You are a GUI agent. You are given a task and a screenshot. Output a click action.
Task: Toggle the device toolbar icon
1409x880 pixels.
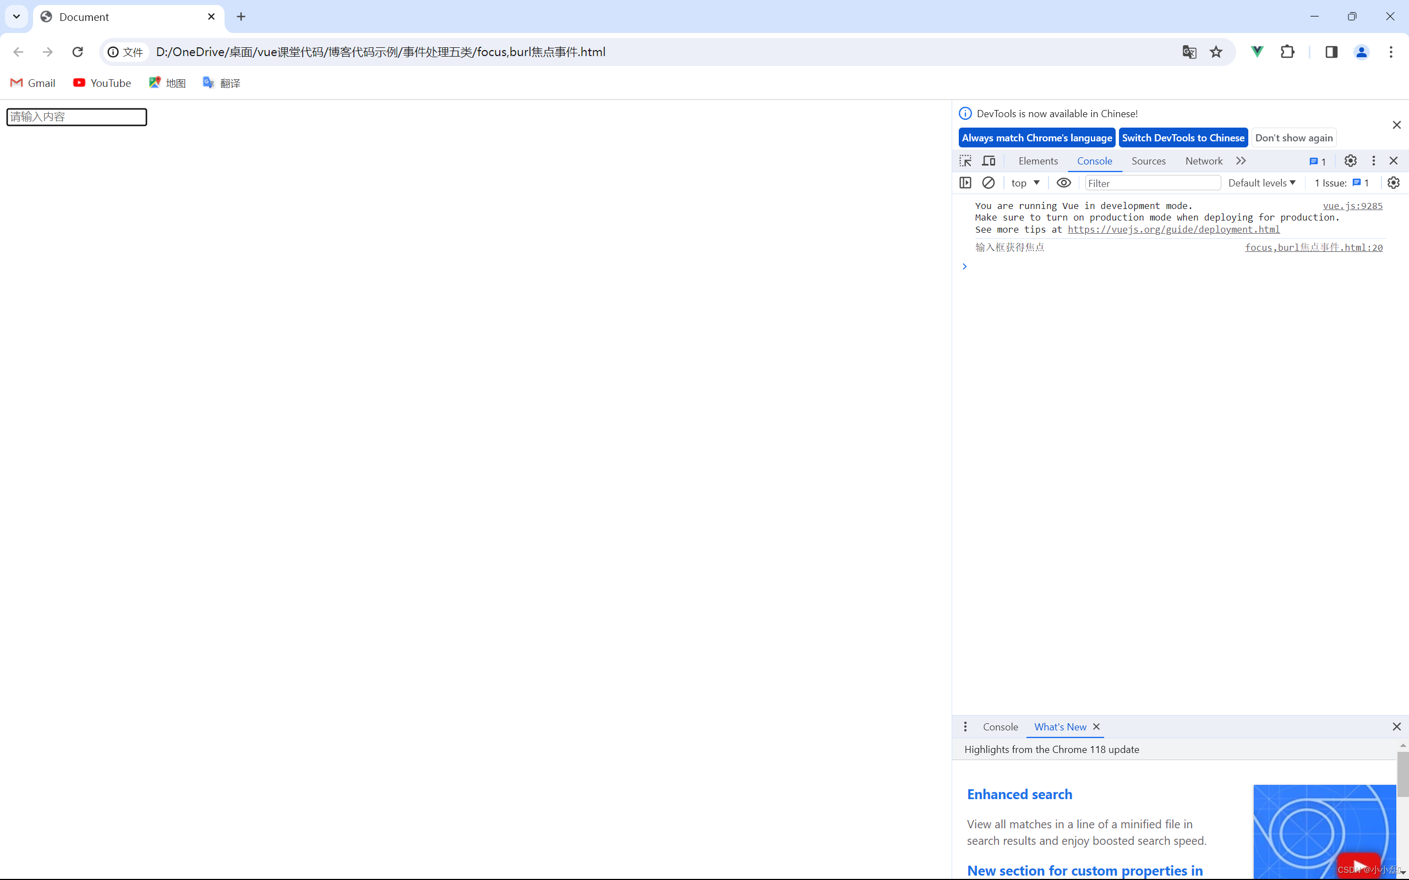989,161
